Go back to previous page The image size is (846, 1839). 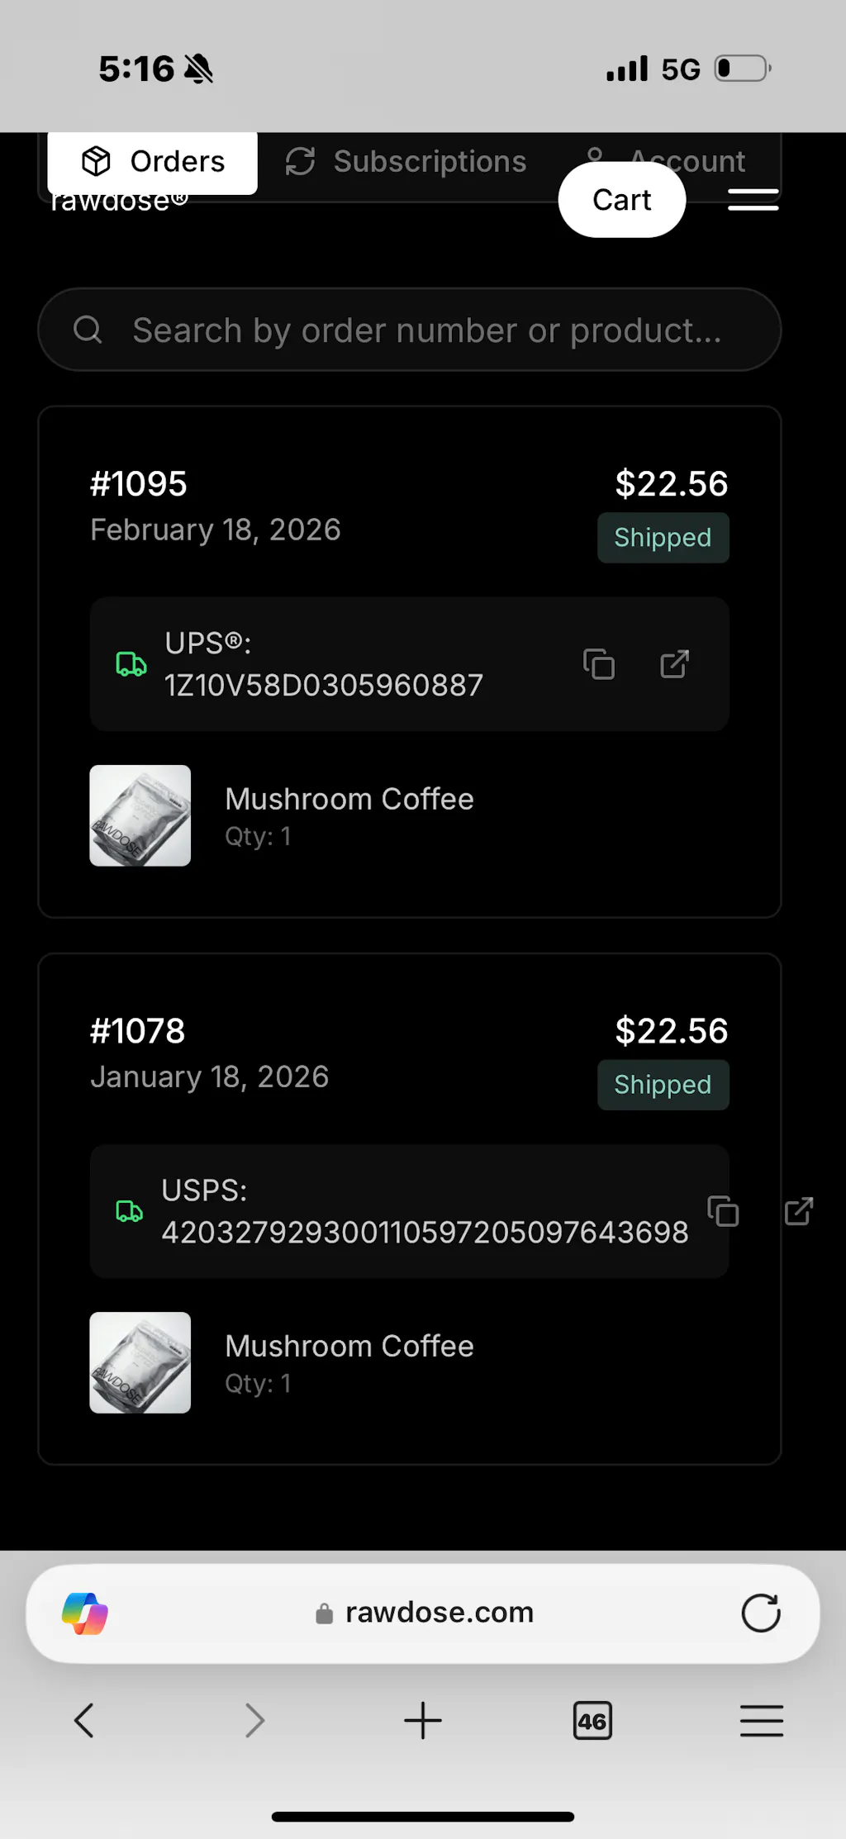(84, 1721)
